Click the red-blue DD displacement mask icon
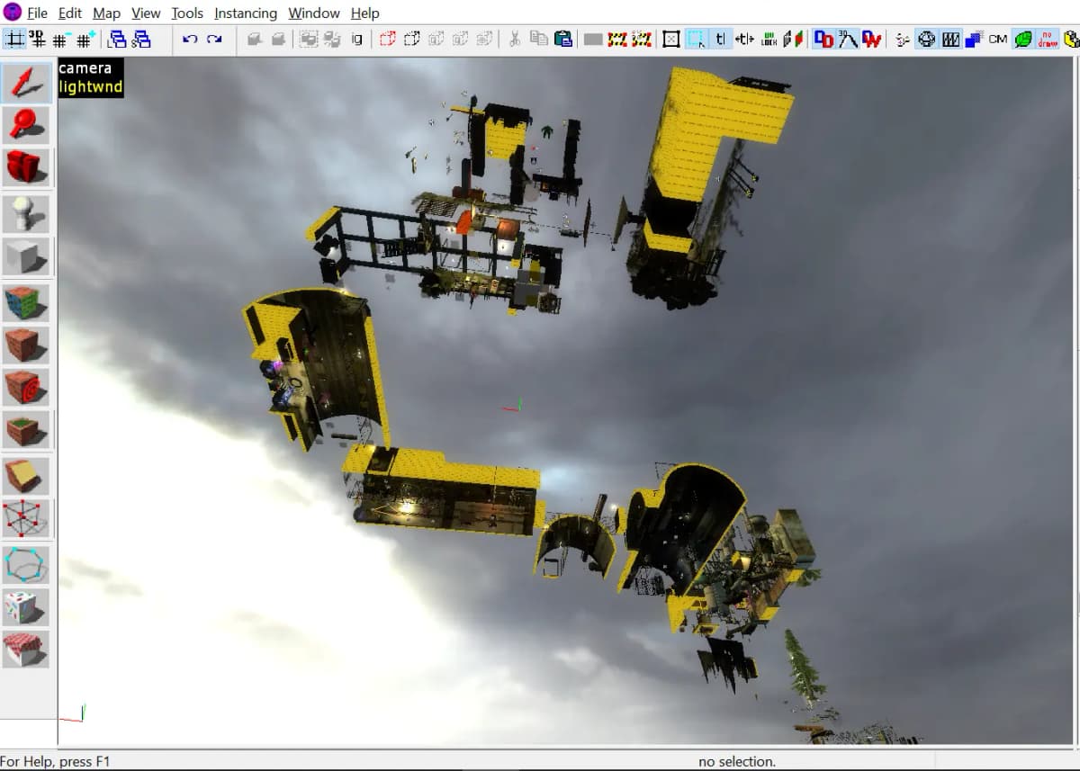1080x771 pixels. click(x=823, y=39)
